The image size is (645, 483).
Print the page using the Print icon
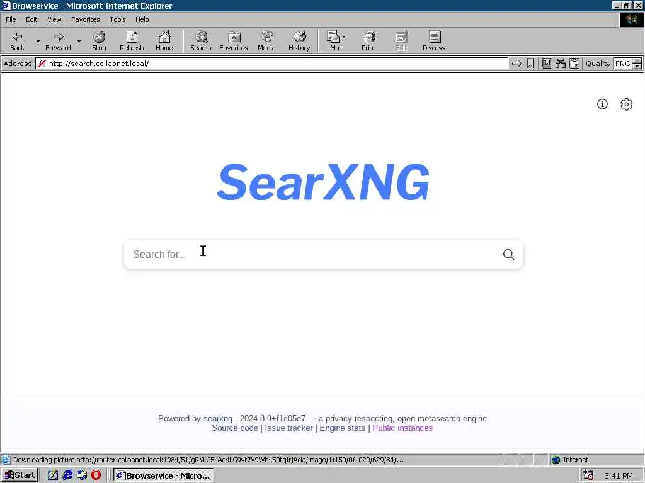(368, 41)
